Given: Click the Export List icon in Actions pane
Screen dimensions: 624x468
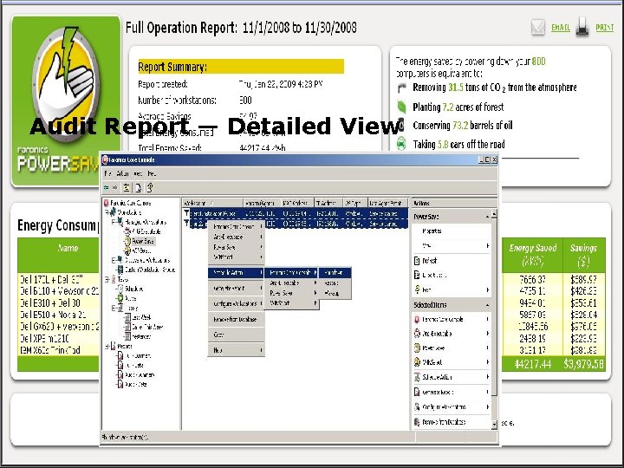Looking at the screenshot, I should (417, 275).
